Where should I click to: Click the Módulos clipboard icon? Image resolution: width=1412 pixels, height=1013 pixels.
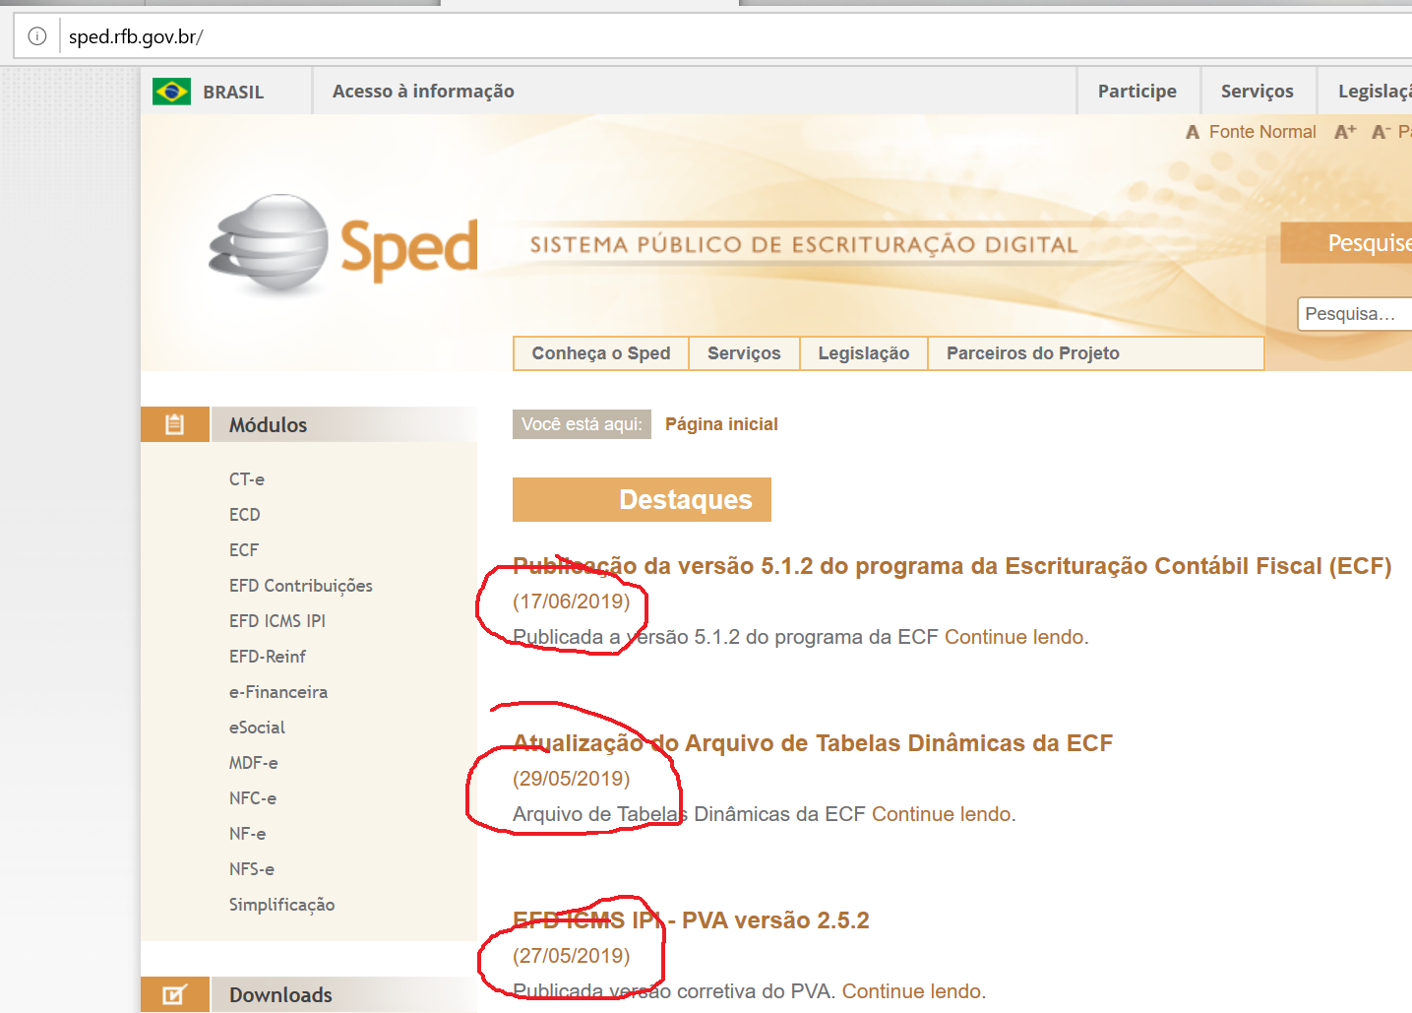[175, 424]
